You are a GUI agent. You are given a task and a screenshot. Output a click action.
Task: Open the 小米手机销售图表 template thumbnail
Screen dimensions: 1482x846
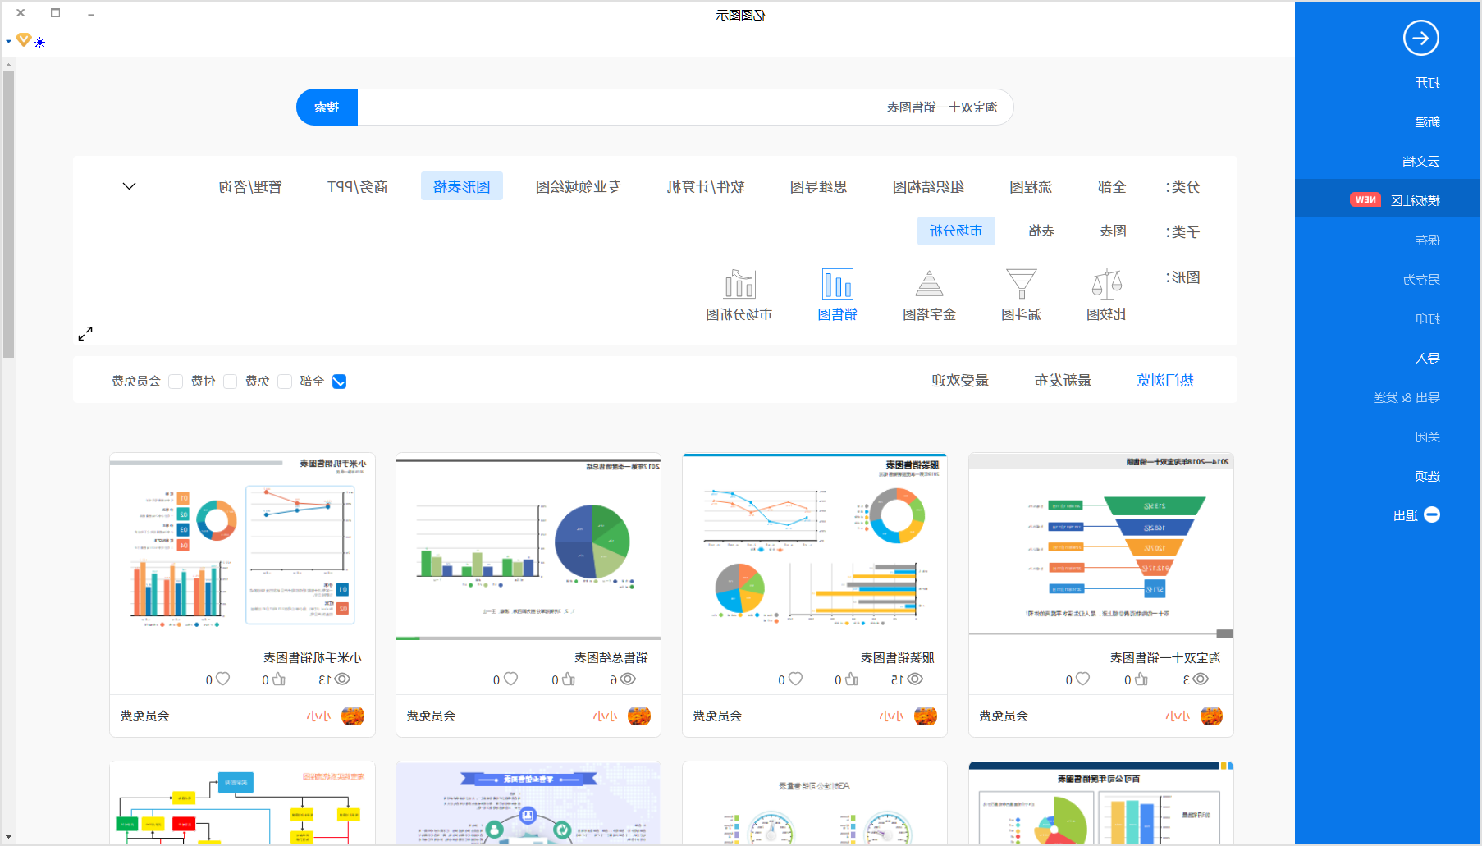[x=242, y=546]
